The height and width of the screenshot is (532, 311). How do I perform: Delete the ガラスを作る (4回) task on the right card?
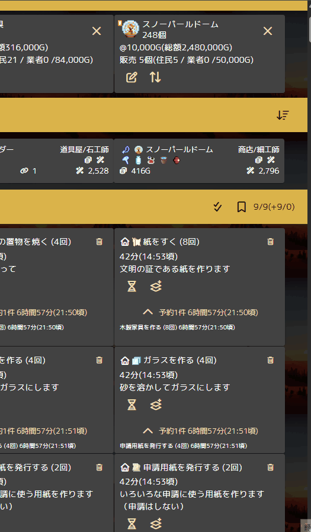pyautogui.click(x=270, y=360)
